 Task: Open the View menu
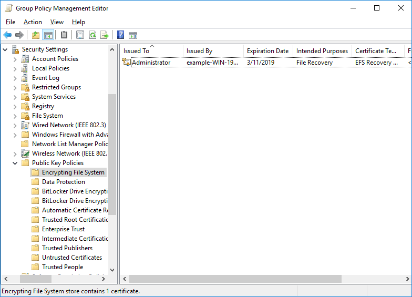click(x=57, y=22)
